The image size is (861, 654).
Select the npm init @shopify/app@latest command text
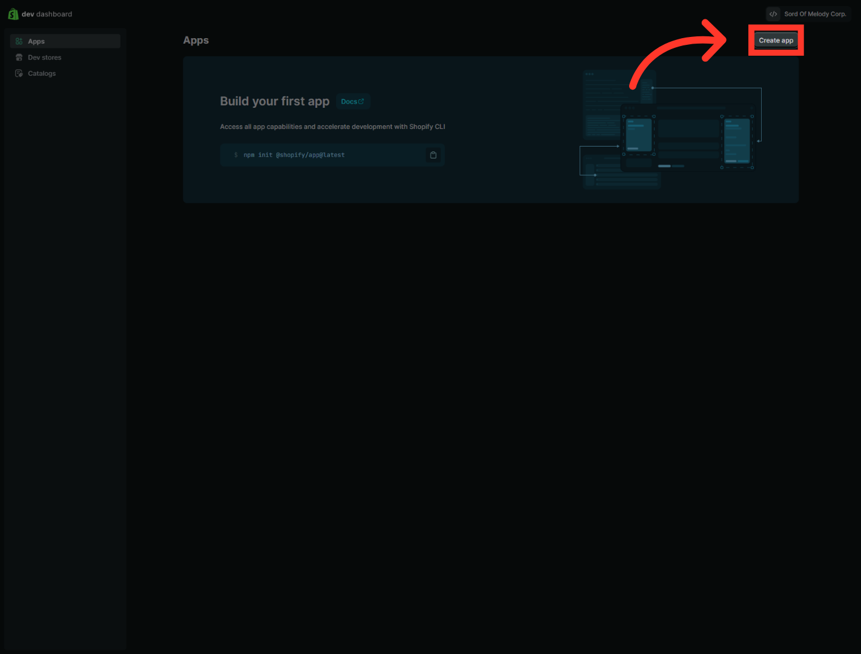[x=294, y=155]
